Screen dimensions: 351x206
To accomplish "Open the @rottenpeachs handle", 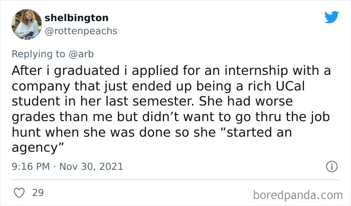I will coord(81,31).
